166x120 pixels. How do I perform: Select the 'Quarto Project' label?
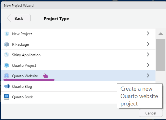tap(24, 66)
